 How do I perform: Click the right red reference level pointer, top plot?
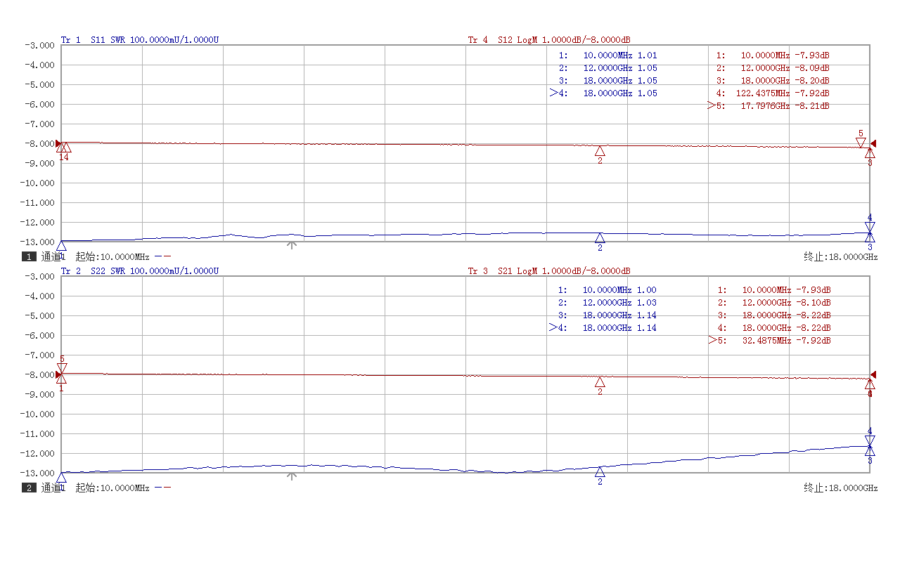[x=873, y=143]
